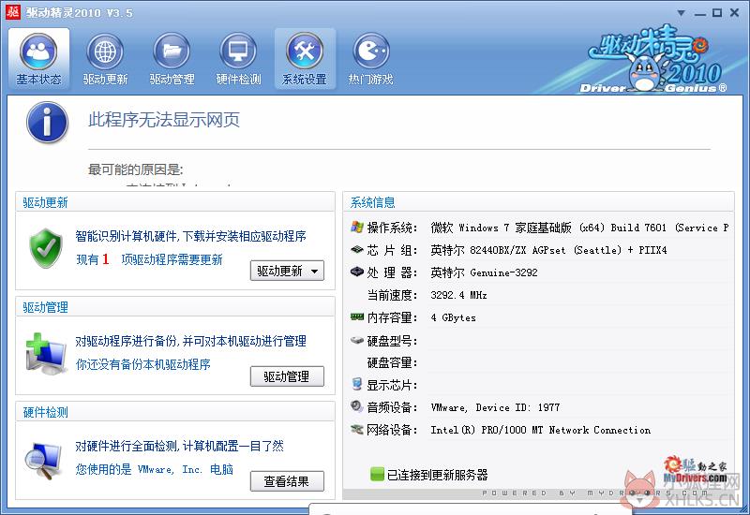
Task: Open the MyDrivers.com 驱动之家 logo link
Action: (695, 471)
